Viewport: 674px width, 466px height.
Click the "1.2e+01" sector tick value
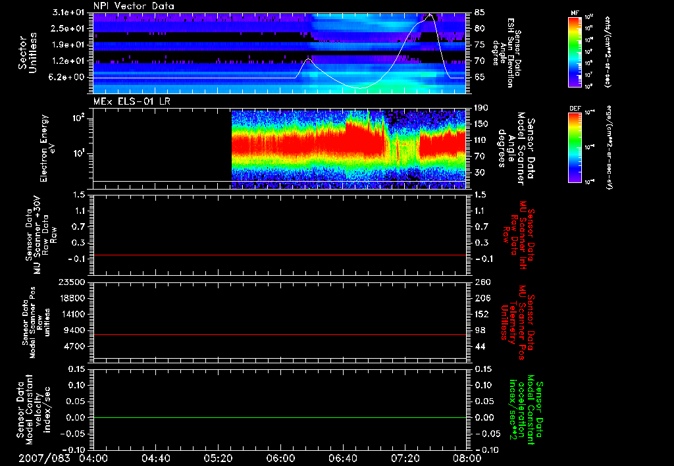coord(68,61)
